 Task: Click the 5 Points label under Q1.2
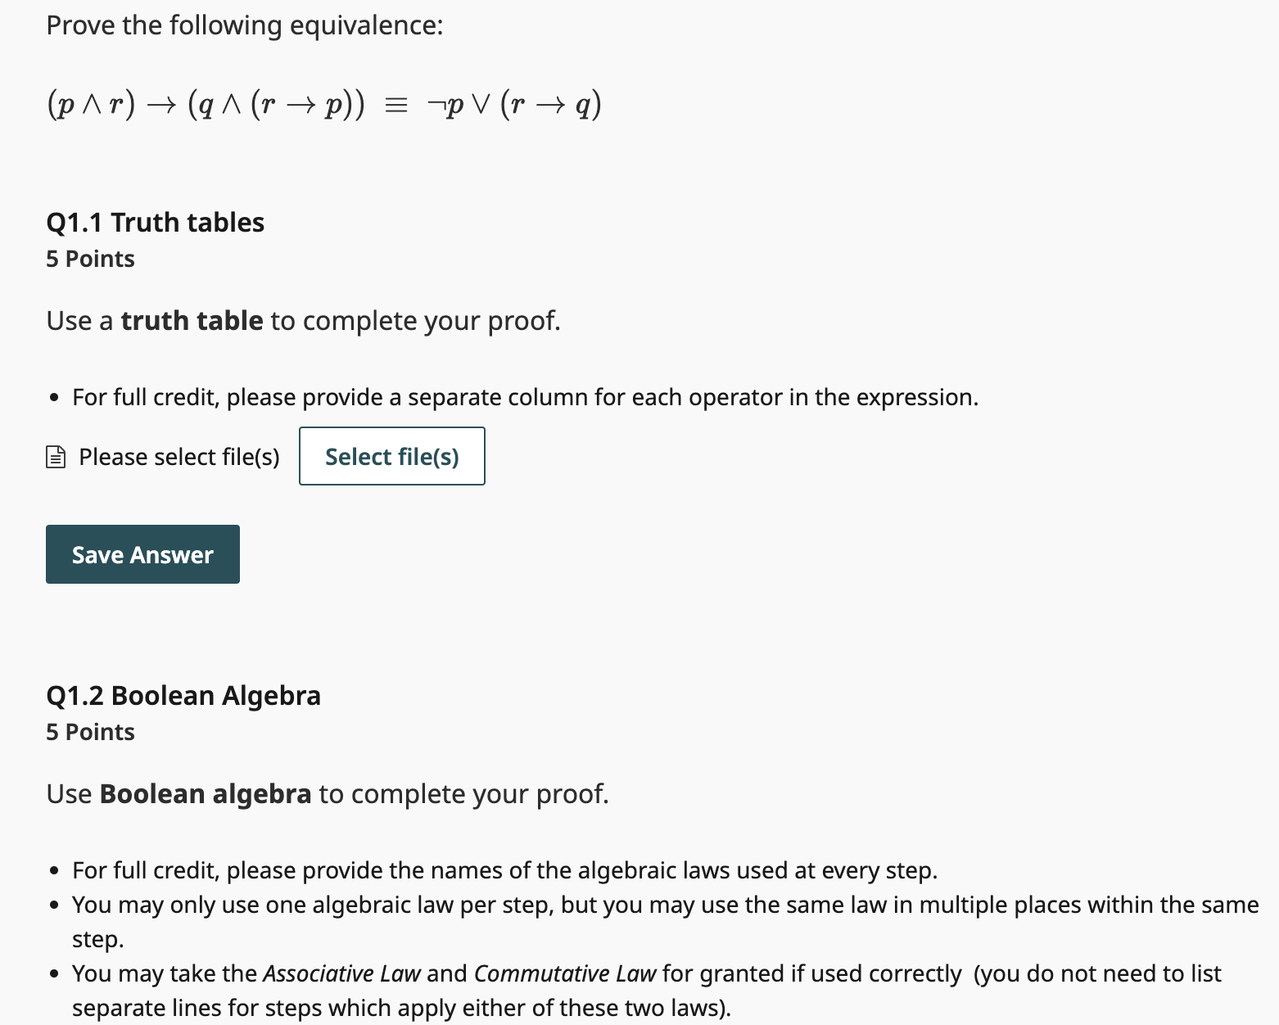[89, 731]
